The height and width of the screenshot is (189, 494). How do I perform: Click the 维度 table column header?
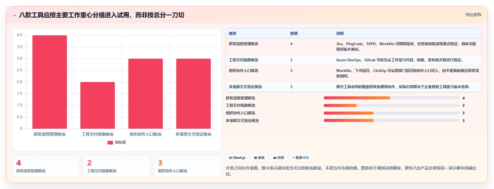coord(232,34)
